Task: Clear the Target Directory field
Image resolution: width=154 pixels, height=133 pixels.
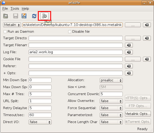Action: coord(147,38)
